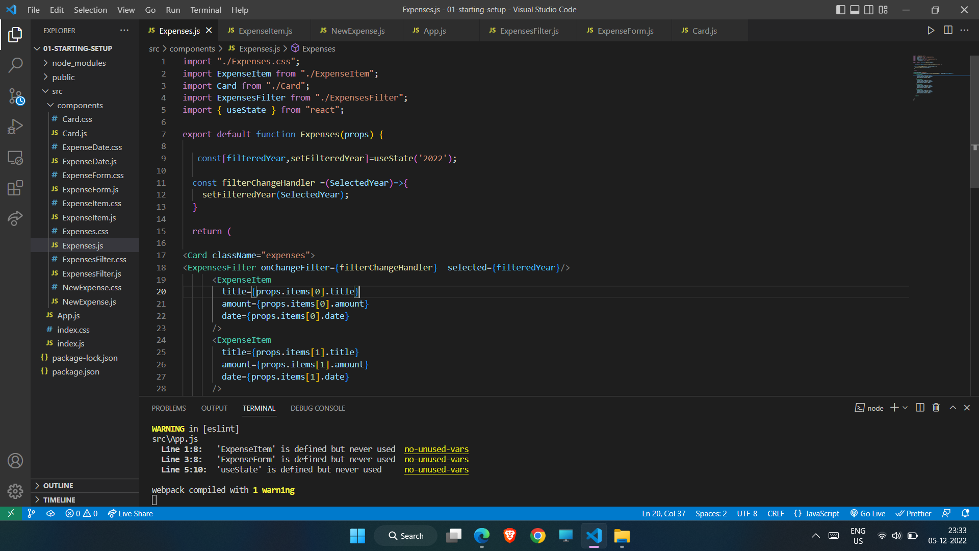Add a new terminal with plus icon
The height and width of the screenshot is (551, 979).
coord(894,408)
